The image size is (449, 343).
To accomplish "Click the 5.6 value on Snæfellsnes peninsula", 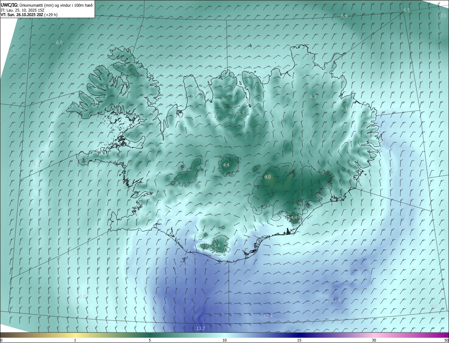I will (83, 160).
